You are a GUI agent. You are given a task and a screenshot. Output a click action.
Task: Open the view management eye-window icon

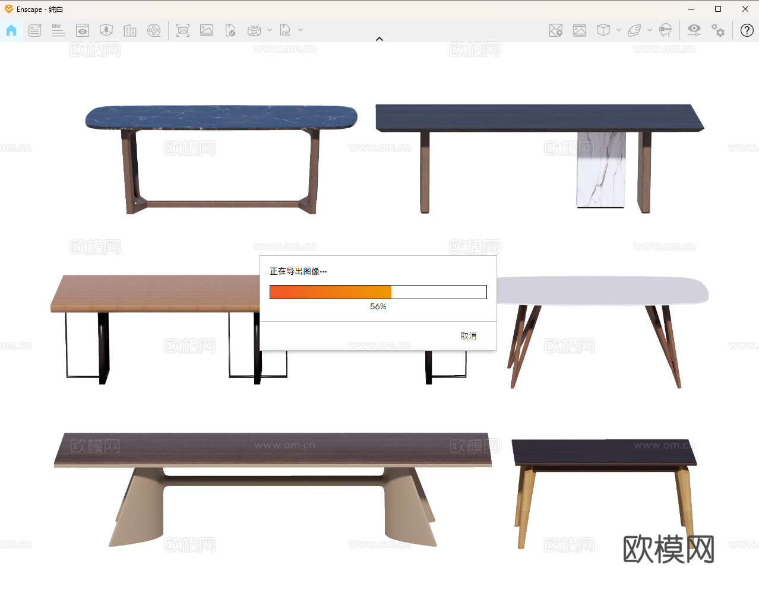[83, 30]
